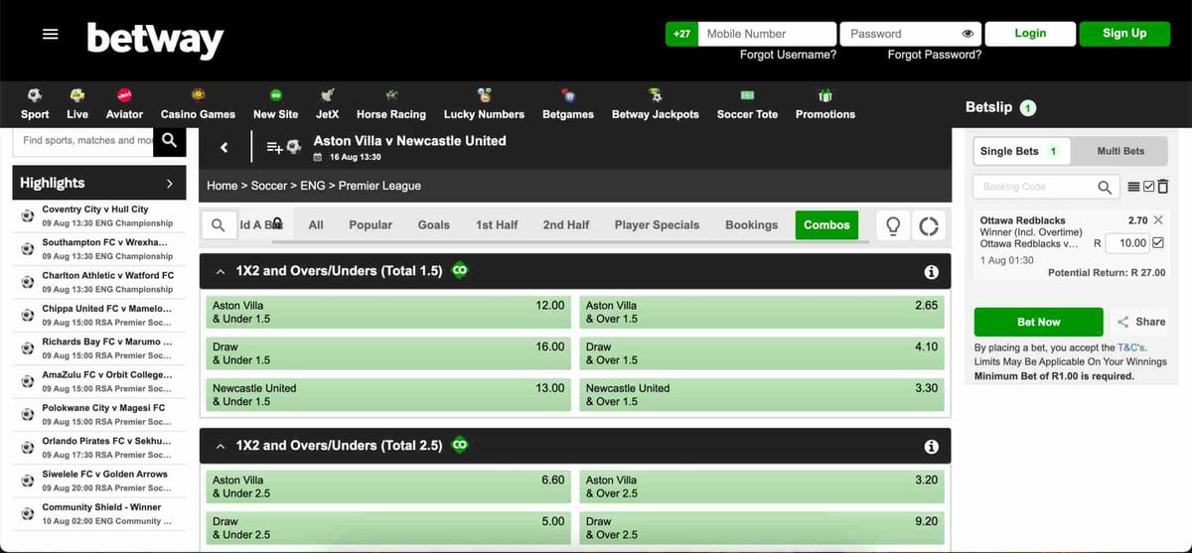Click the lightbulb tips icon

click(893, 225)
